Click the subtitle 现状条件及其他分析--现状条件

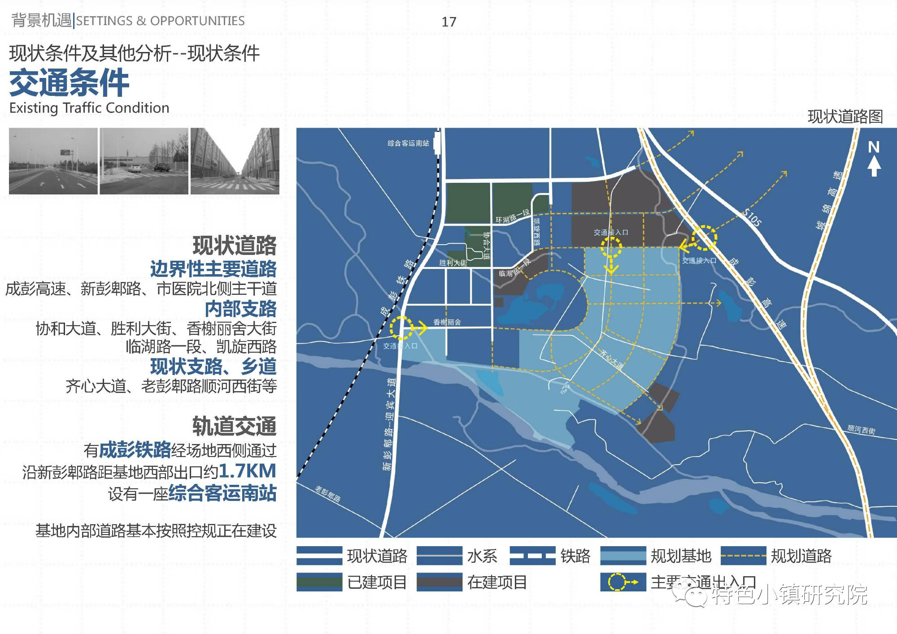(134, 53)
